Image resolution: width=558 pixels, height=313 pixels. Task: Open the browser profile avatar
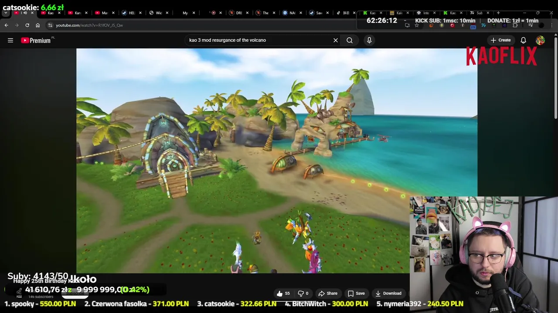pos(541,25)
